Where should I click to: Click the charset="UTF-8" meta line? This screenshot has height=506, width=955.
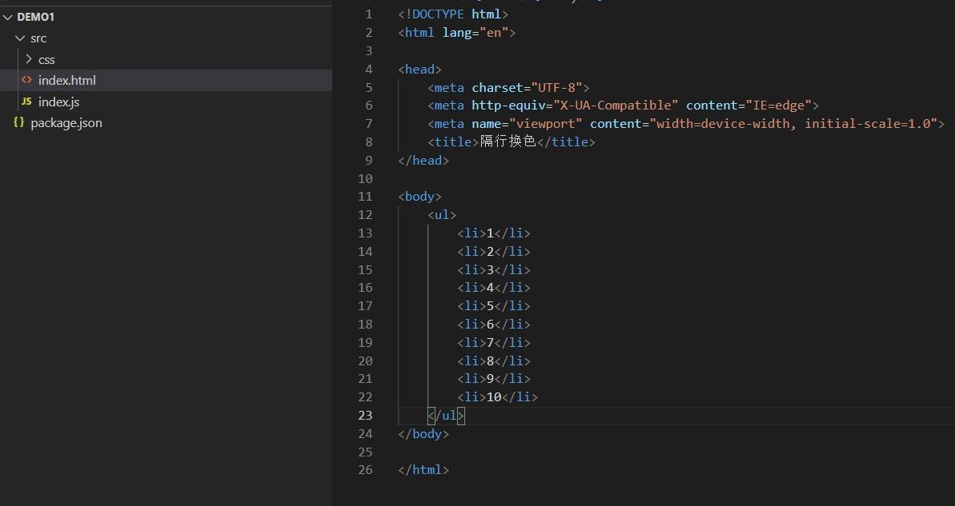coord(508,88)
